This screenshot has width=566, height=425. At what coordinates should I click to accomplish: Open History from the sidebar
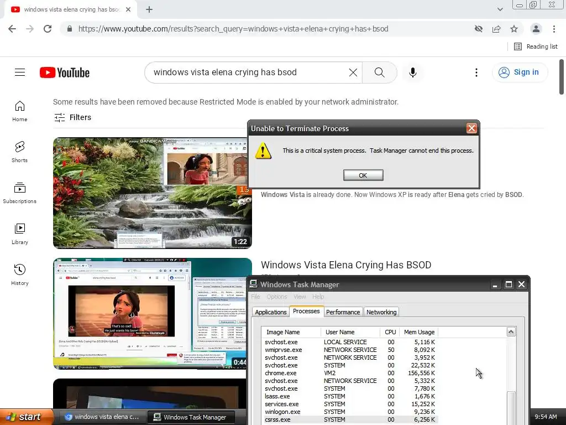click(20, 275)
